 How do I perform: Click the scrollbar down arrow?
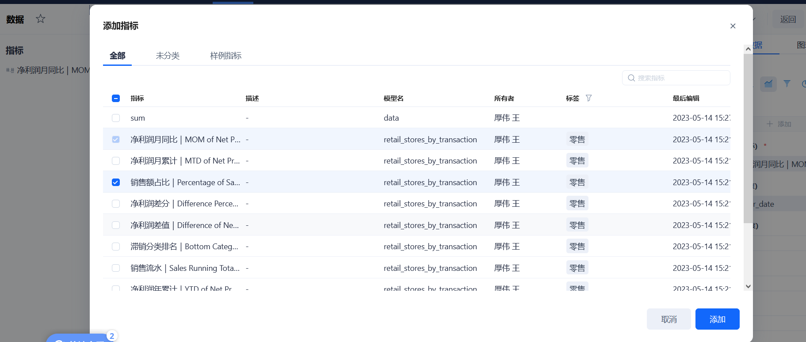click(748, 286)
